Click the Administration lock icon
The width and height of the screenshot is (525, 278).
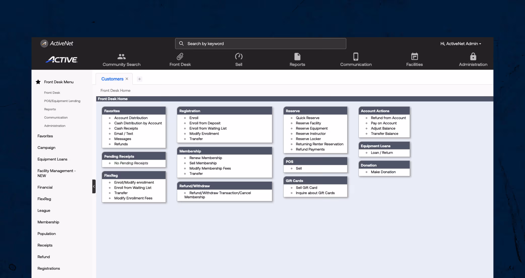473,57
